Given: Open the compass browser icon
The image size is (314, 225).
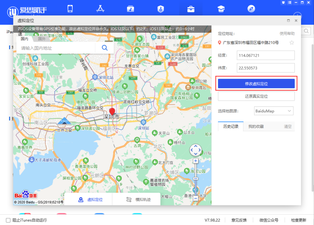Looking at the screenshot, I should click(x=251, y=9).
